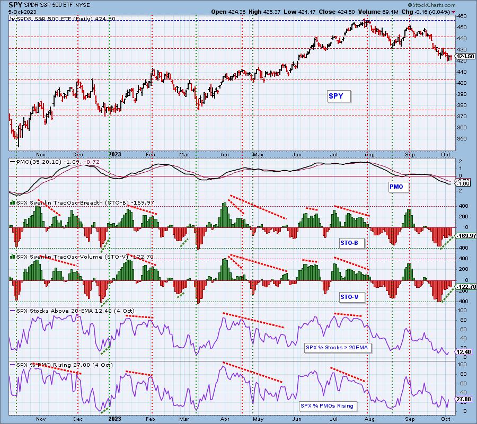Click the SPX % Stocks > 20EMA label
The width and height of the screenshot is (477, 424).
338,347
